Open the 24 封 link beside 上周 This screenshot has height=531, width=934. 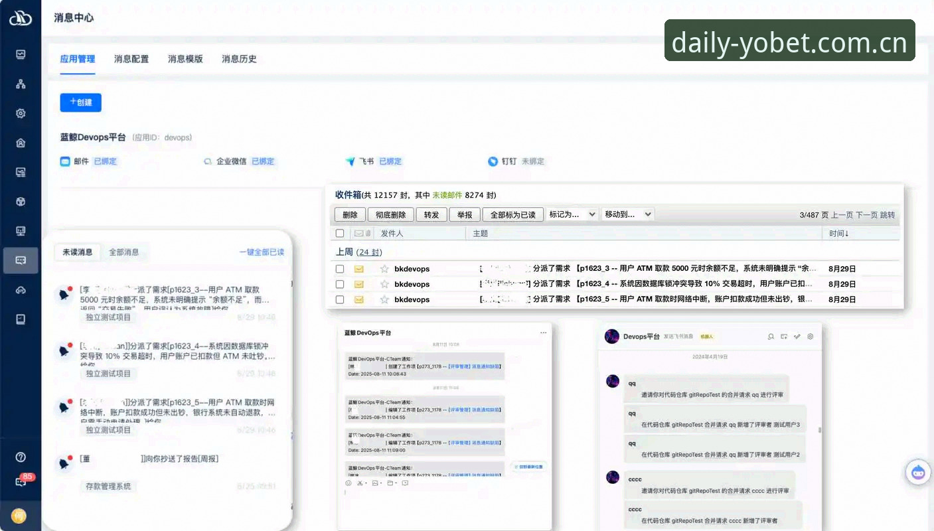[x=368, y=252]
